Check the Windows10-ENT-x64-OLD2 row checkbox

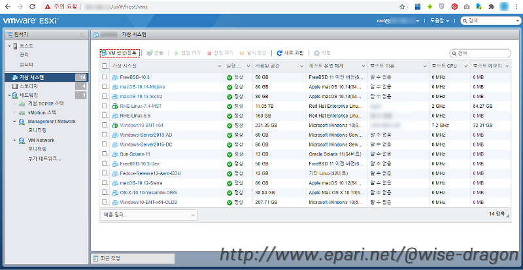(x=105, y=202)
